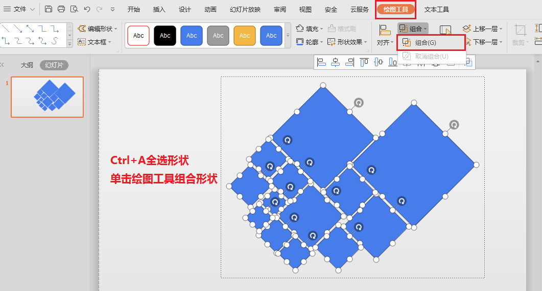
Task: Choose 取消组合(U) from the dropdown menu
Action: tap(431, 56)
